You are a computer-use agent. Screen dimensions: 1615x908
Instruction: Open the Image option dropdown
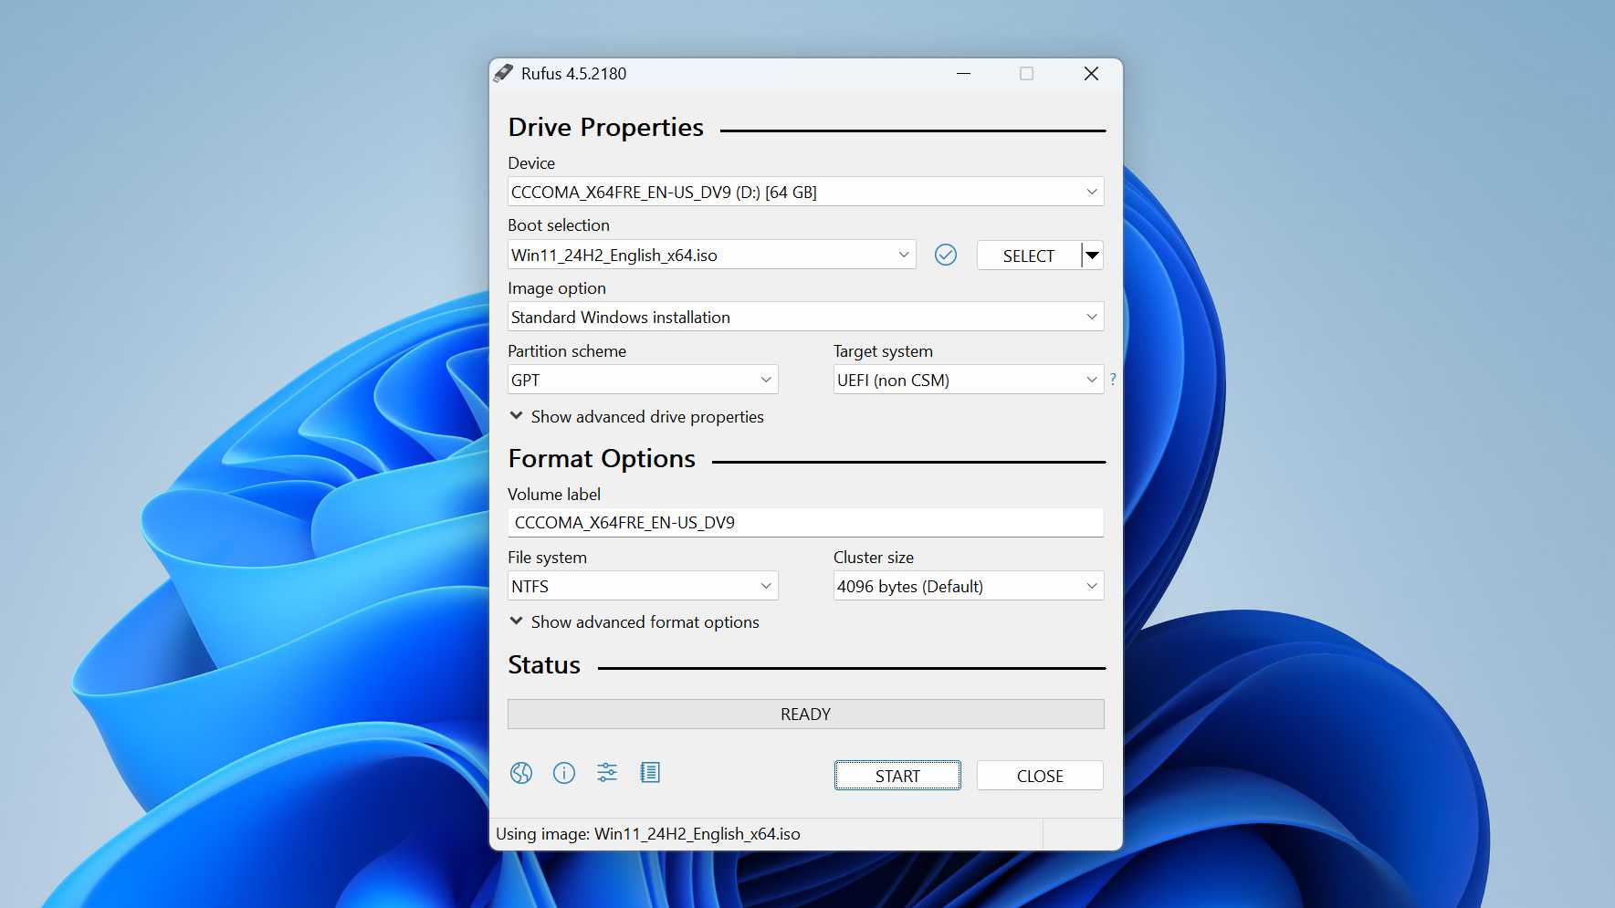pyautogui.click(x=805, y=317)
